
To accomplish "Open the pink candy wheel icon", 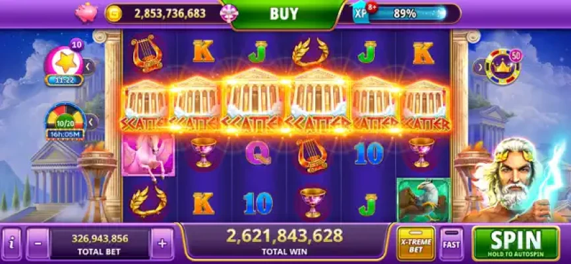I will pyautogui.click(x=229, y=14).
